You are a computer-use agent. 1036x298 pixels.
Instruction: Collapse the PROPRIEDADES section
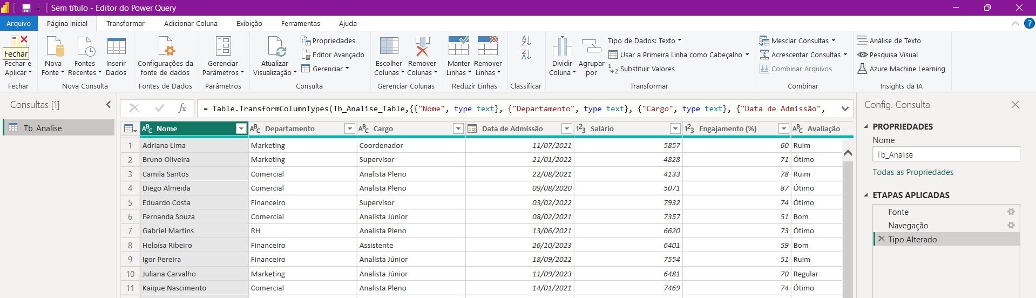pyautogui.click(x=866, y=126)
